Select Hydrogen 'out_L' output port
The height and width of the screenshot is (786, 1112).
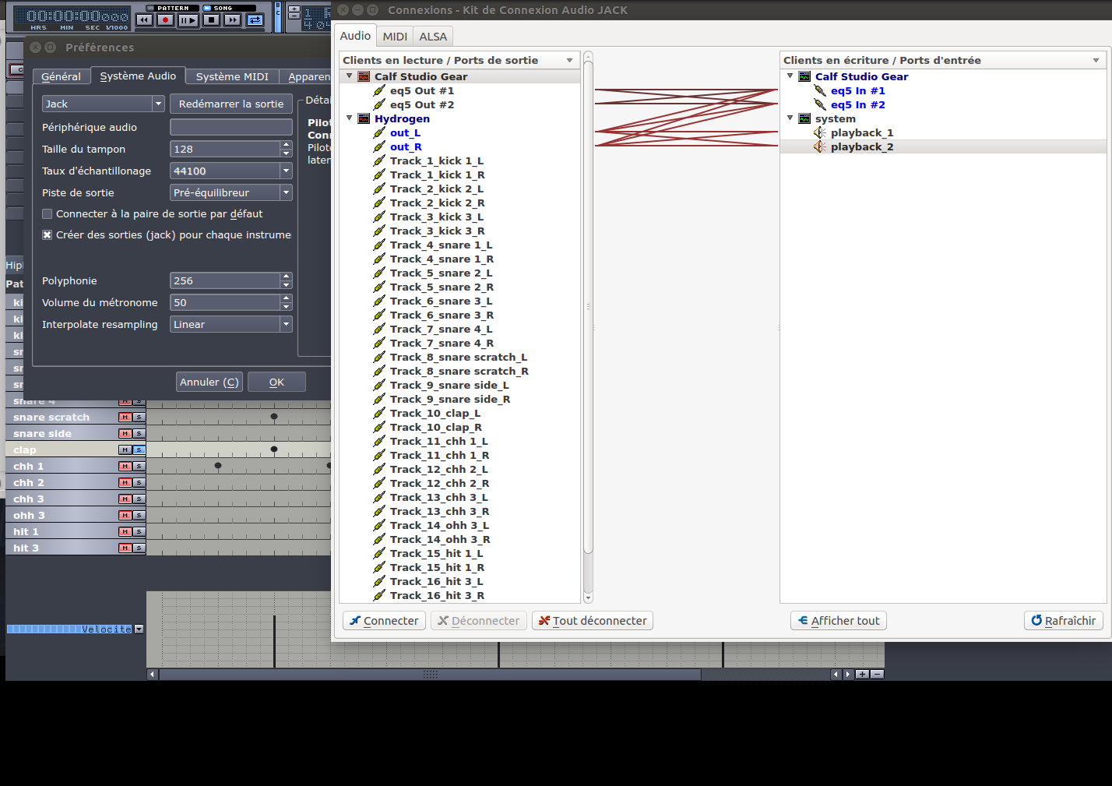coord(405,132)
